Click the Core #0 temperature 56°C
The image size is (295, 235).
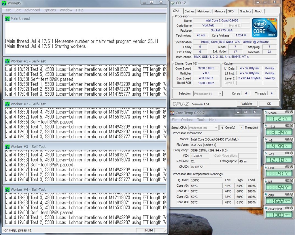coord(206,186)
